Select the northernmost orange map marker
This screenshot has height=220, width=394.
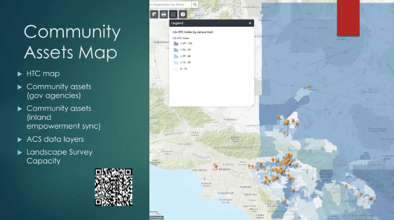pyautogui.click(x=309, y=86)
